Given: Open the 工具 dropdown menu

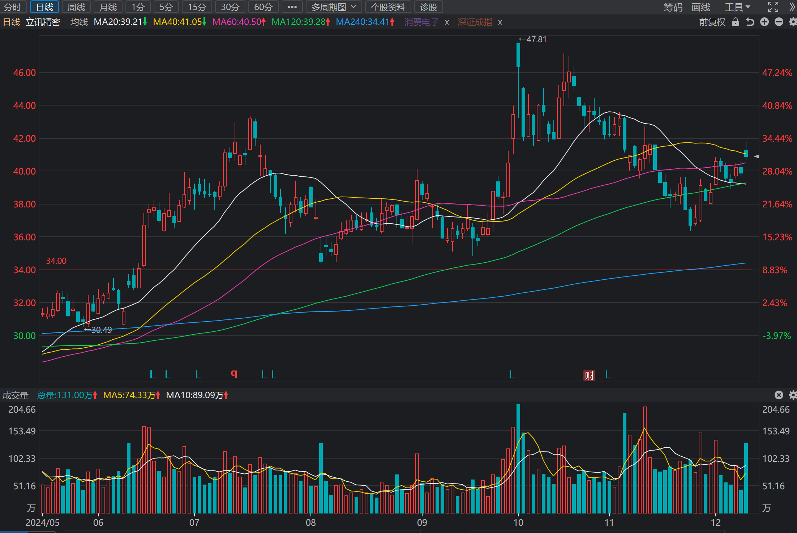Looking at the screenshot, I should [738, 7].
